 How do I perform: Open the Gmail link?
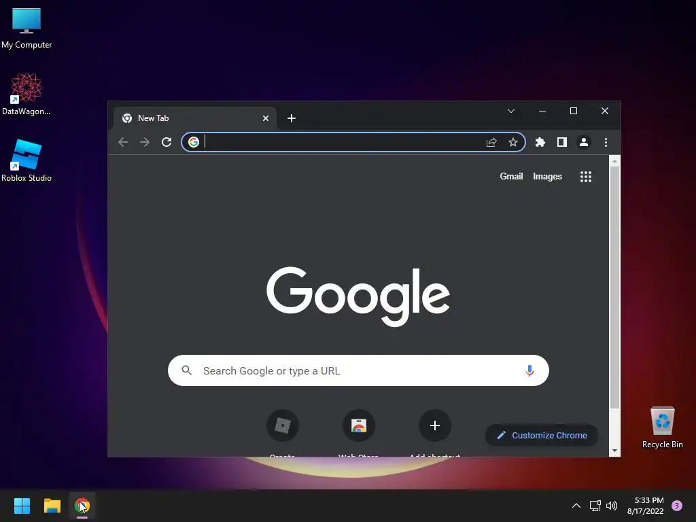tap(511, 176)
